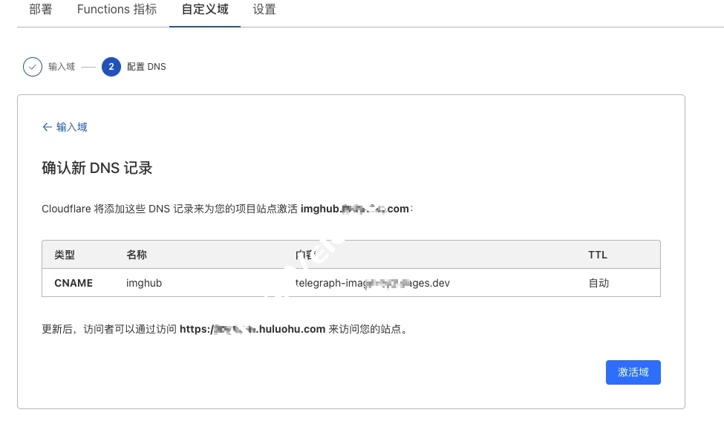Image resolution: width=724 pixels, height=427 pixels.
Task: Click the 名称 column header
Action: (x=137, y=255)
